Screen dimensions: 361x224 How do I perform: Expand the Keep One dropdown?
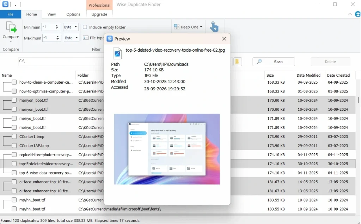[201, 27]
